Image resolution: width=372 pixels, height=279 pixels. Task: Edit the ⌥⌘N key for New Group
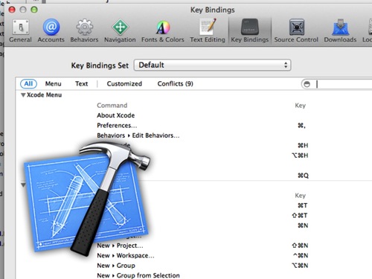click(300, 266)
